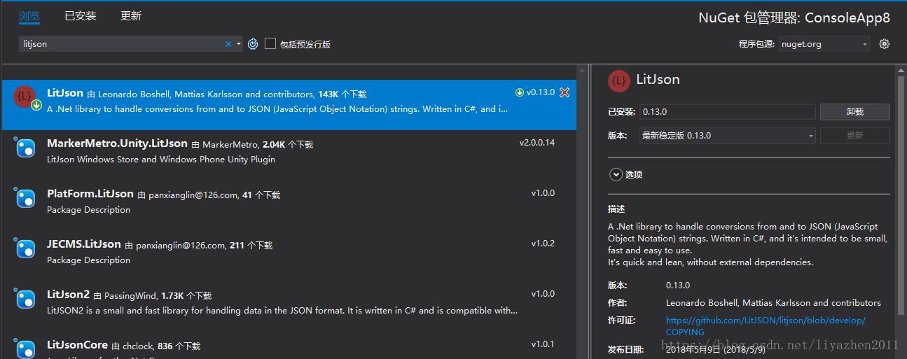Click the green installed arrow beside v0.13.0
907x359 pixels.
pos(520,92)
